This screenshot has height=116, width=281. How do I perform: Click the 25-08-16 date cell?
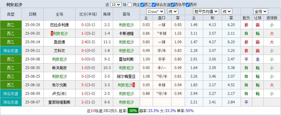click(x=33, y=85)
